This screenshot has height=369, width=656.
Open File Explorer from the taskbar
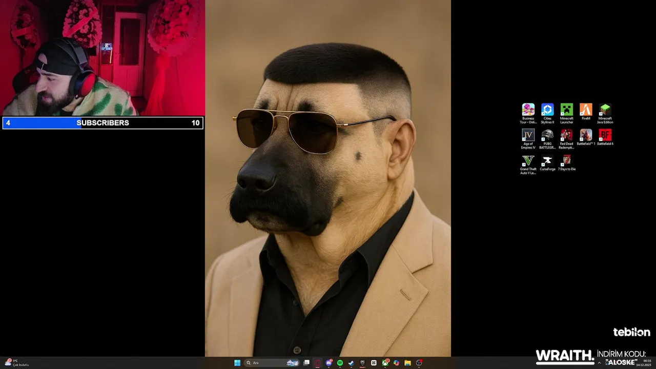click(407, 363)
